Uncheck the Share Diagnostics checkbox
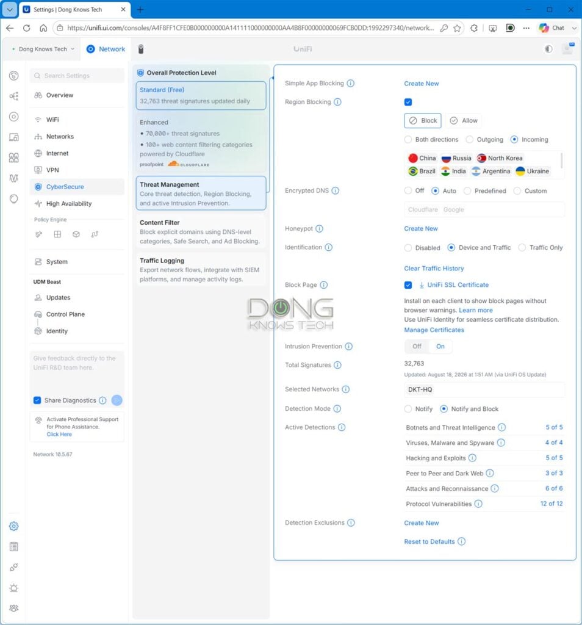The width and height of the screenshot is (582, 625). coord(37,400)
